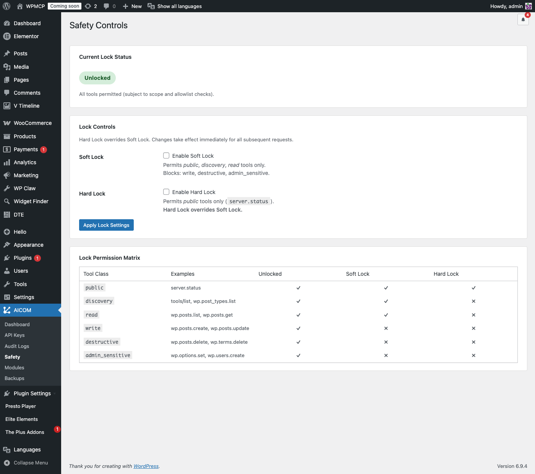Viewport: 535px width, 474px height.
Task: Click the Plugins update count badge
Action: pos(37,258)
